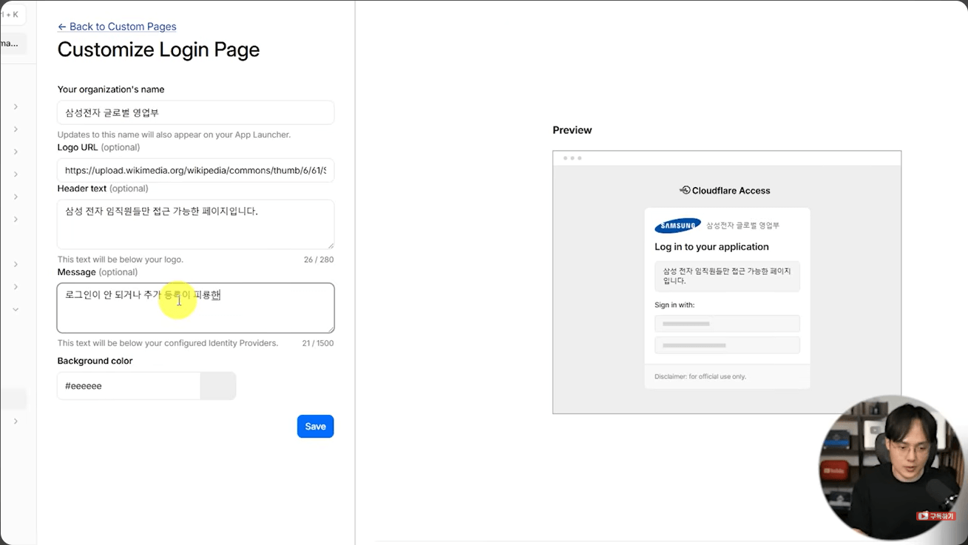Save the login page customization
This screenshot has height=545, width=968.
click(x=316, y=426)
